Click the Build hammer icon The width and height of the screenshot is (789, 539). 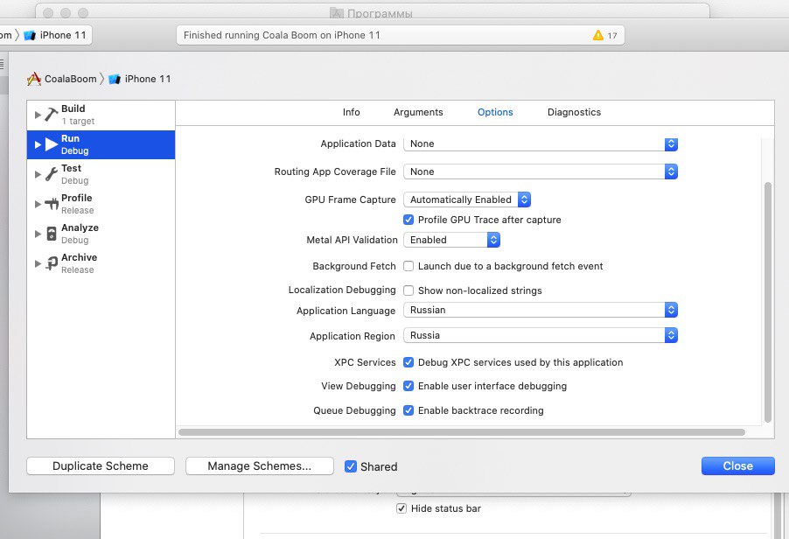tap(52, 115)
